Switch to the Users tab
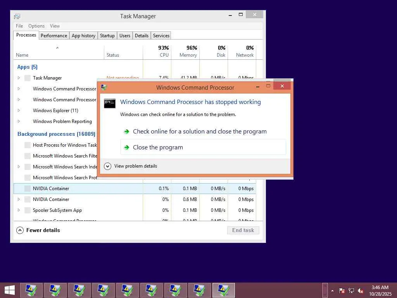397x298 pixels. pyautogui.click(x=125, y=36)
